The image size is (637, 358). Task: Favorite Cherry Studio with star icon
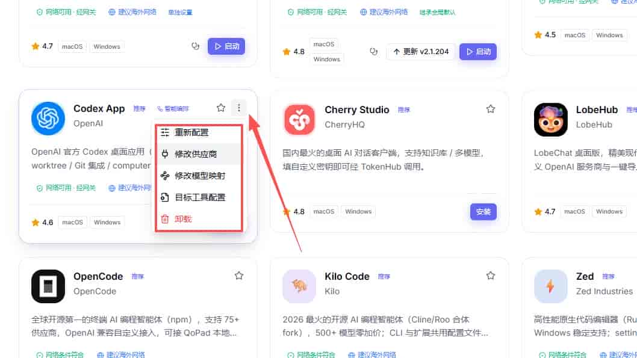point(490,109)
